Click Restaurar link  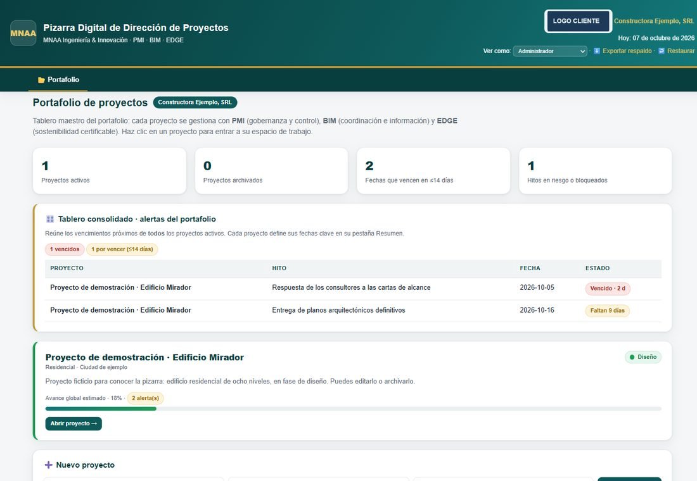pyautogui.click(x=681, y=51)
